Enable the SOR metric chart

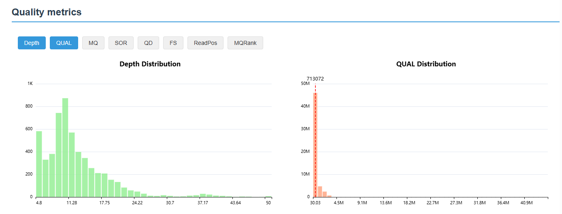[121, 43]
